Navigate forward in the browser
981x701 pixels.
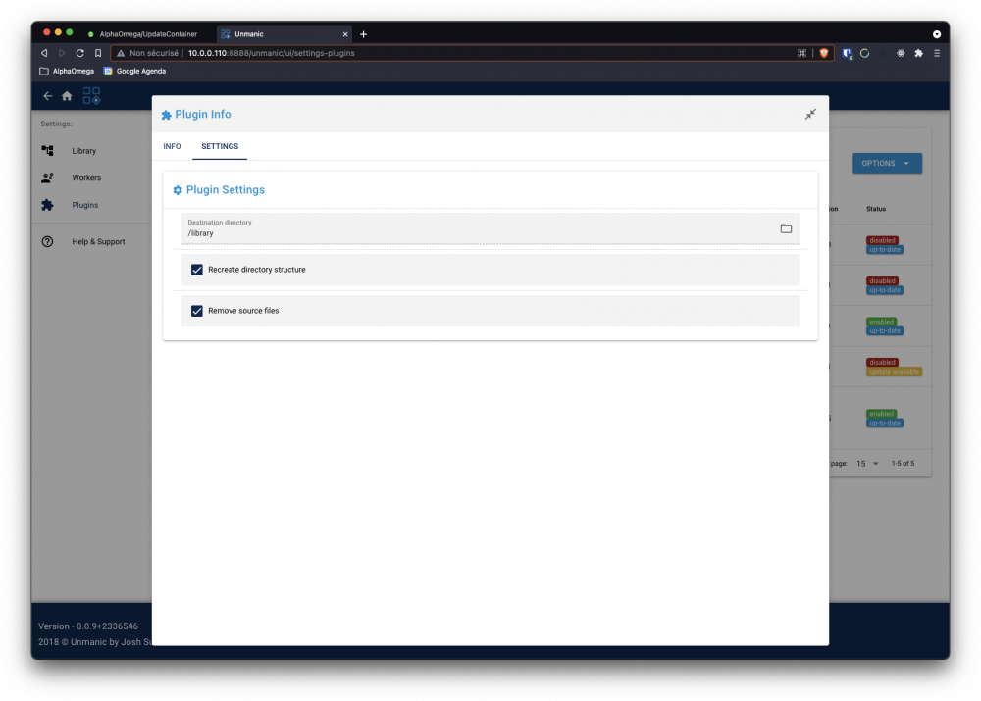tap(62, 53)
